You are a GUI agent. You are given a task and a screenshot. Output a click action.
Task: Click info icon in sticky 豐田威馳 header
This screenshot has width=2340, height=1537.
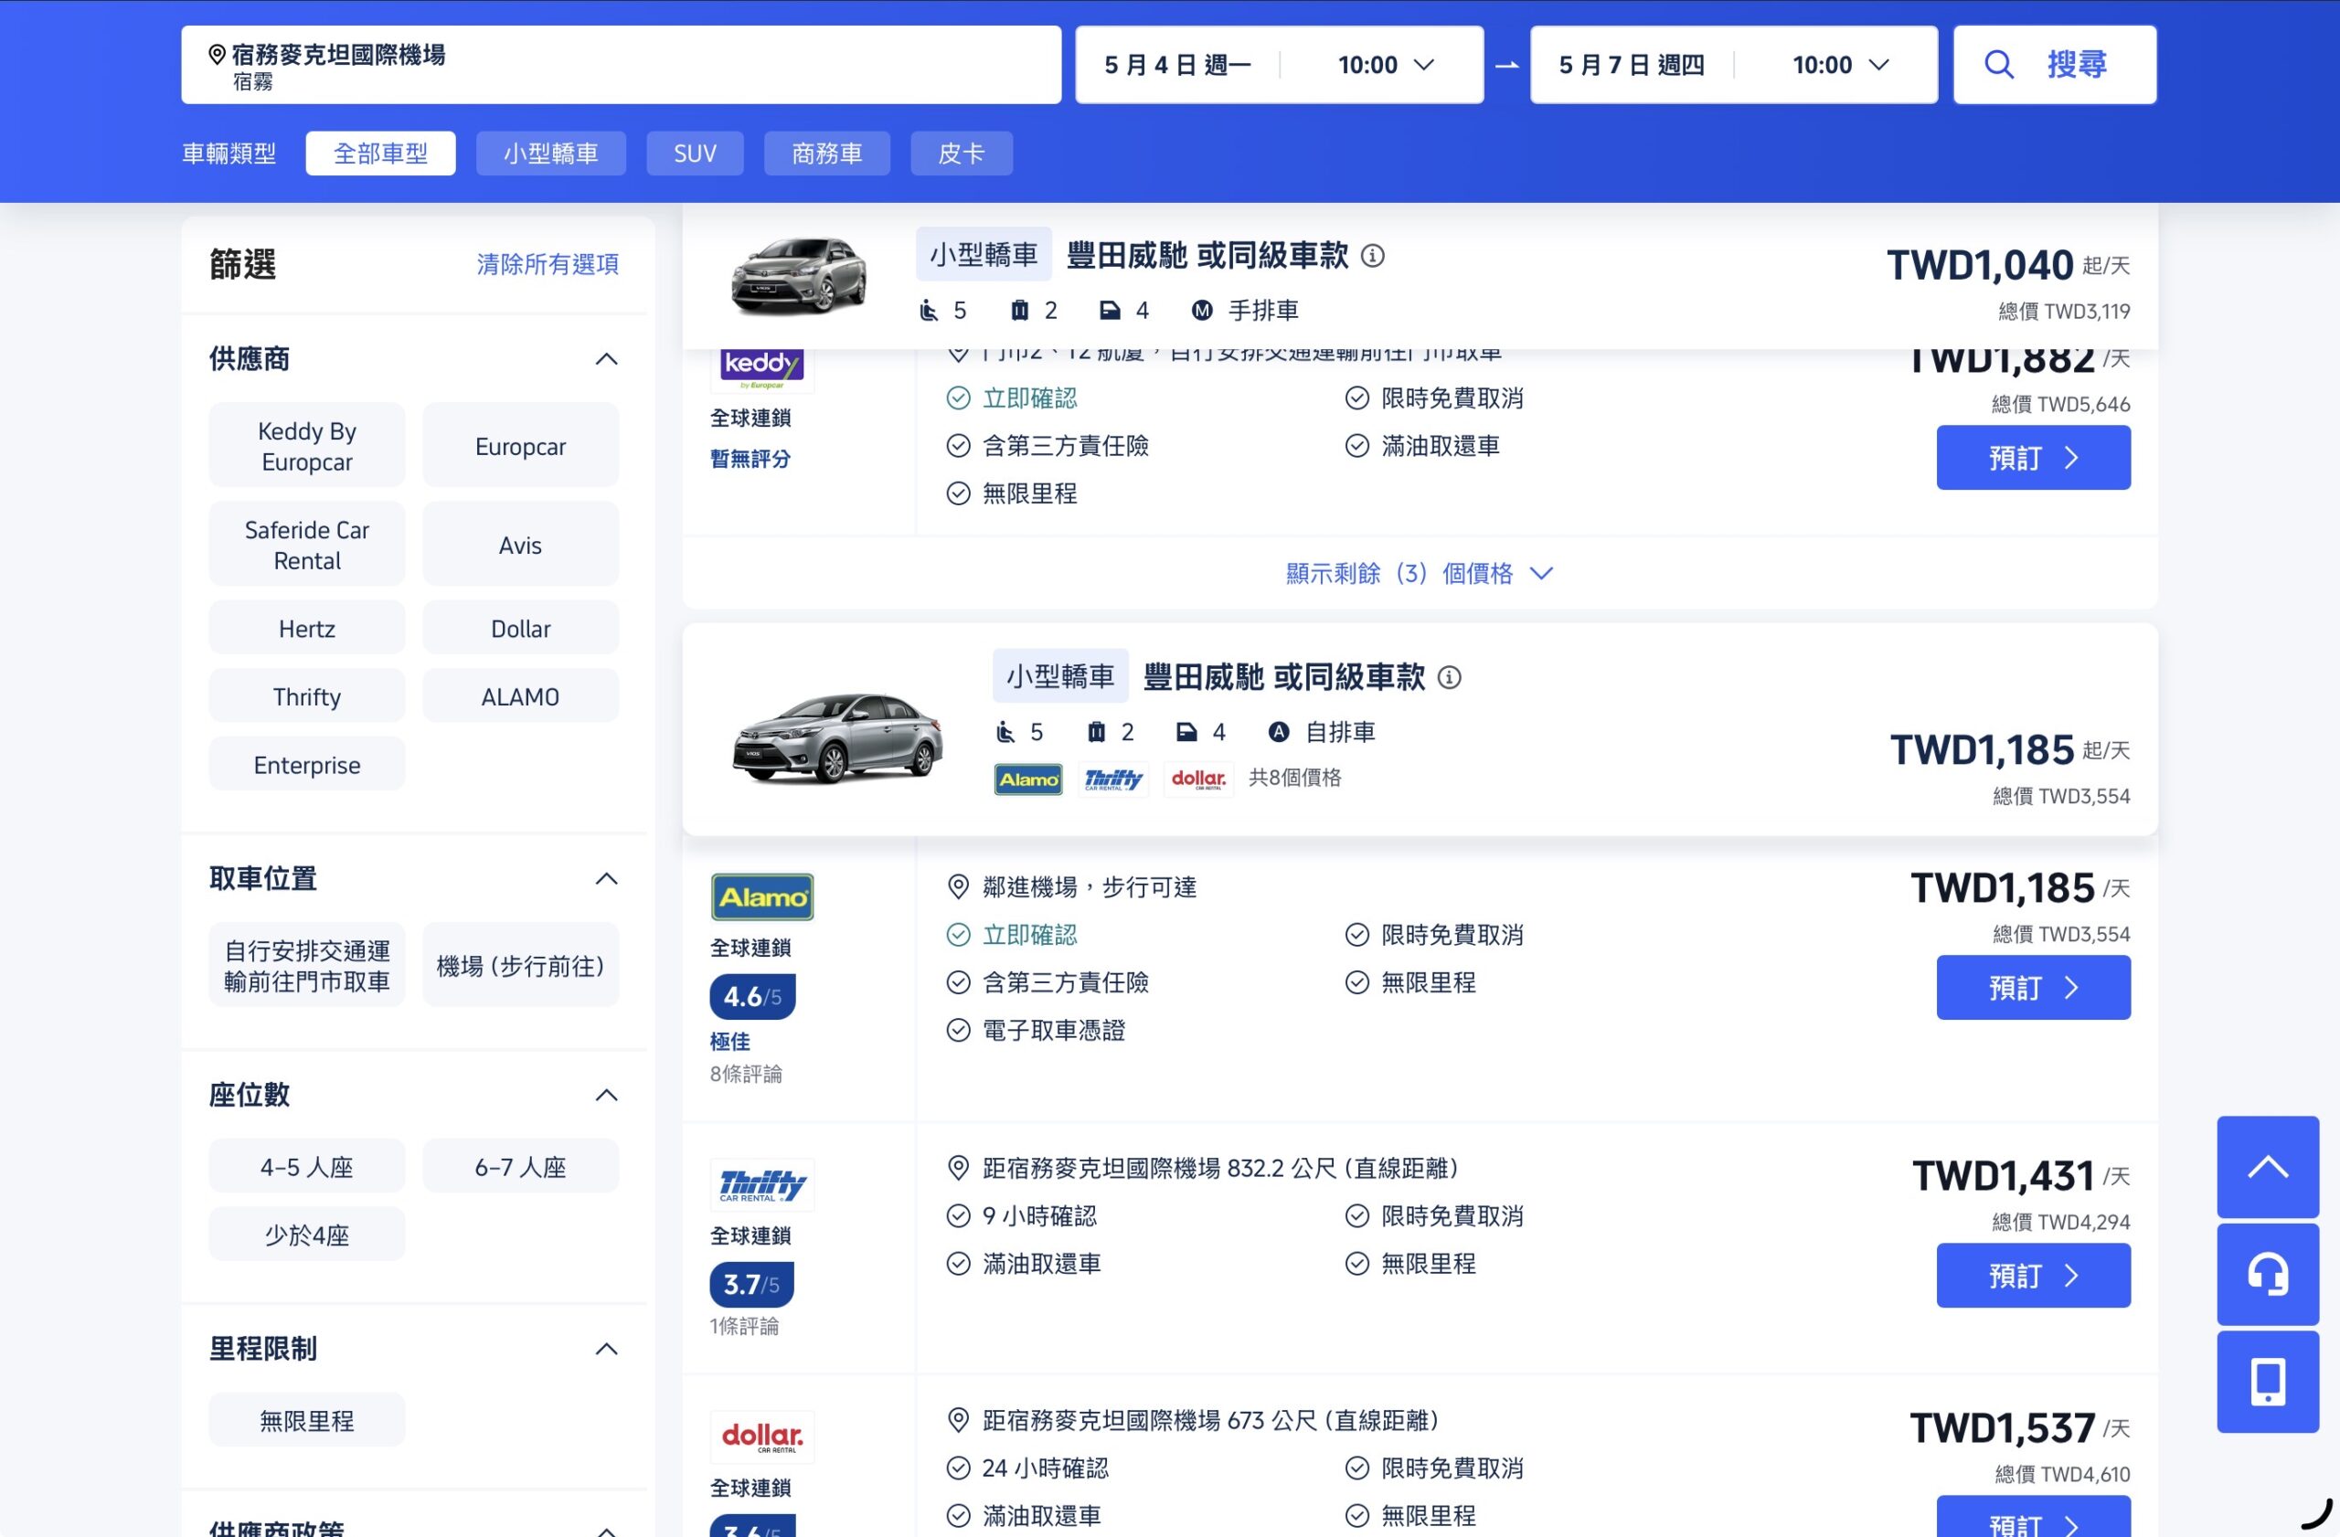click(x=1373, y=256)
